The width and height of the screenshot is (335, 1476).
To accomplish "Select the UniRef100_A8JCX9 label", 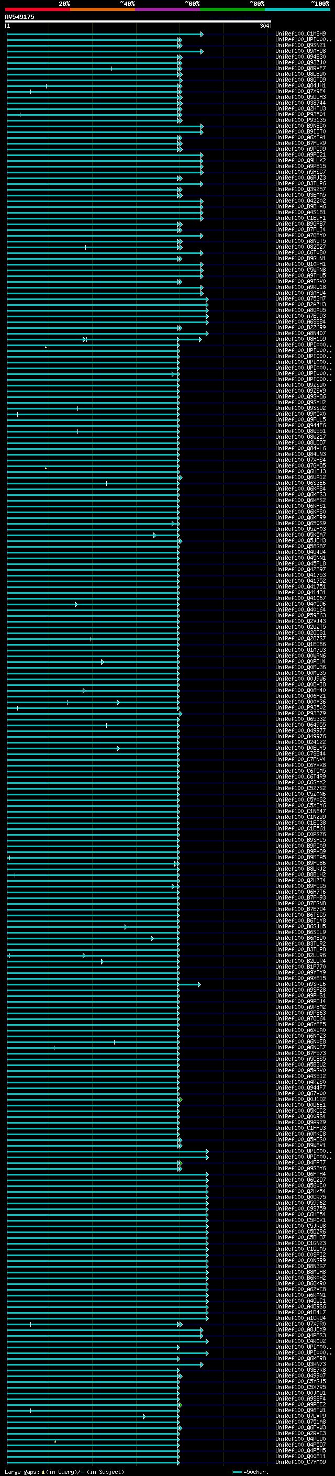I will 300,1329.
